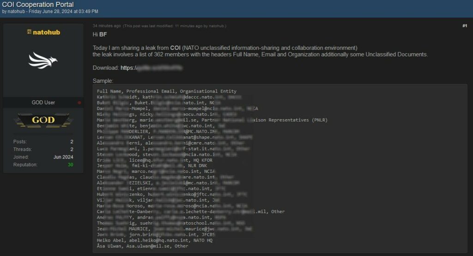The width and height of the screenshot is (473, 256).
Task: Click the header row in sample code block
Action: coord(167,91)
